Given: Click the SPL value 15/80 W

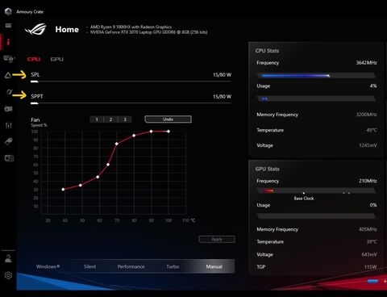Looking at the screenshot, I should click(222, 75).
